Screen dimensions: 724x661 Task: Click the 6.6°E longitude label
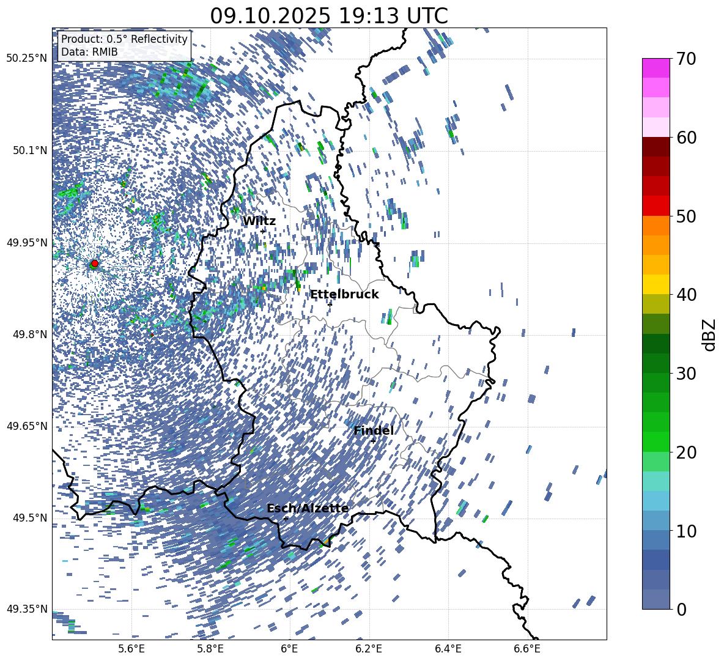(527, 649)
